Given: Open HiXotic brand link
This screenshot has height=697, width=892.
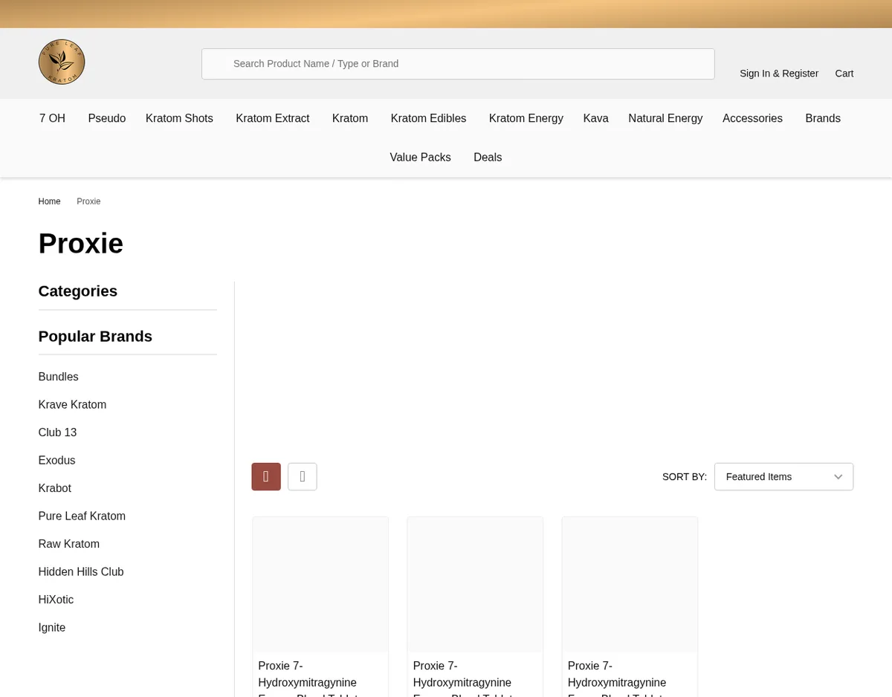Looking at the screenshot, I should (x=56, y=600).
